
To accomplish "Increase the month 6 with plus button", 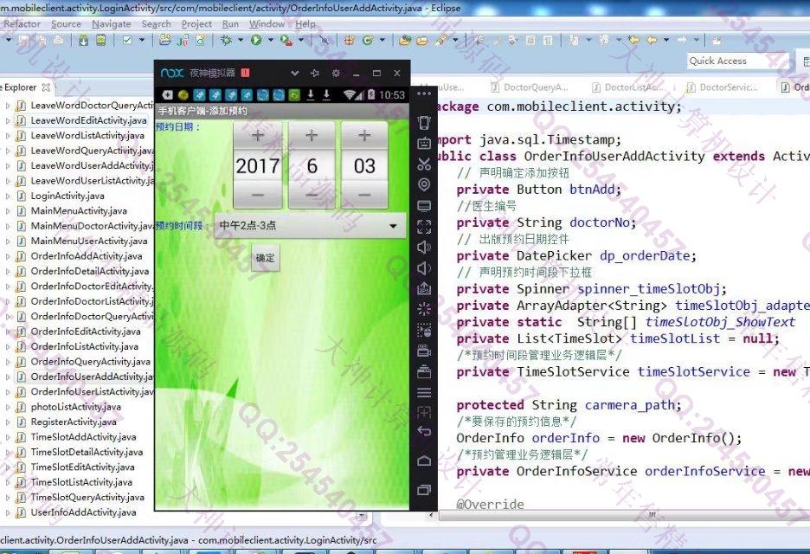I will [312, 136].
